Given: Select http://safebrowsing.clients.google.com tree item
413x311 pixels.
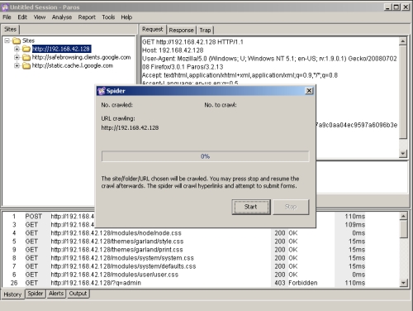Looking at the screenshot, I should 82,57.
